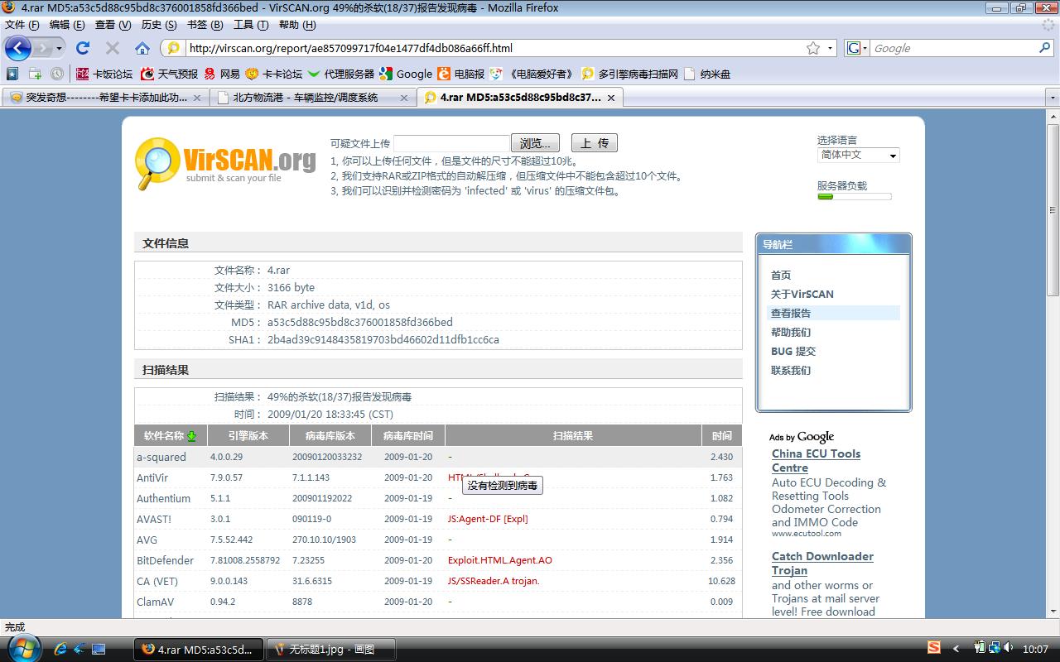Close the 4.rar MD5 tab

(611, 98)
